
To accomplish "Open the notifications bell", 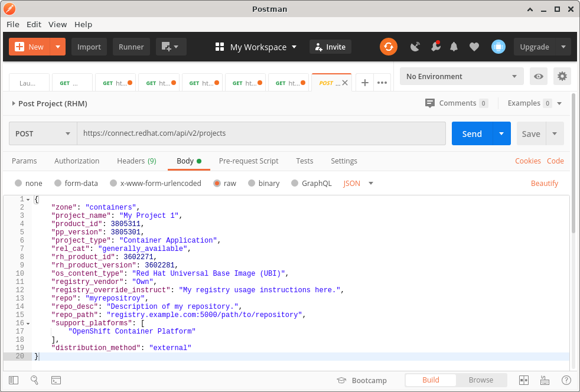I will pyautogui.click(x=454, y=47).
